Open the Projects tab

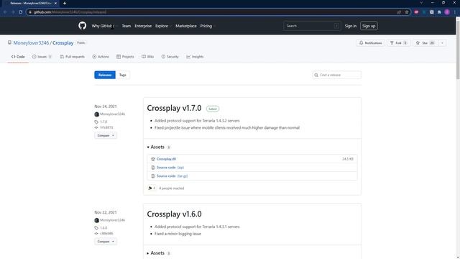(125, 57)
